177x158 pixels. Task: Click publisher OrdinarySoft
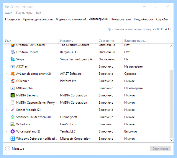pyautogui.click(x=69, y=117)
